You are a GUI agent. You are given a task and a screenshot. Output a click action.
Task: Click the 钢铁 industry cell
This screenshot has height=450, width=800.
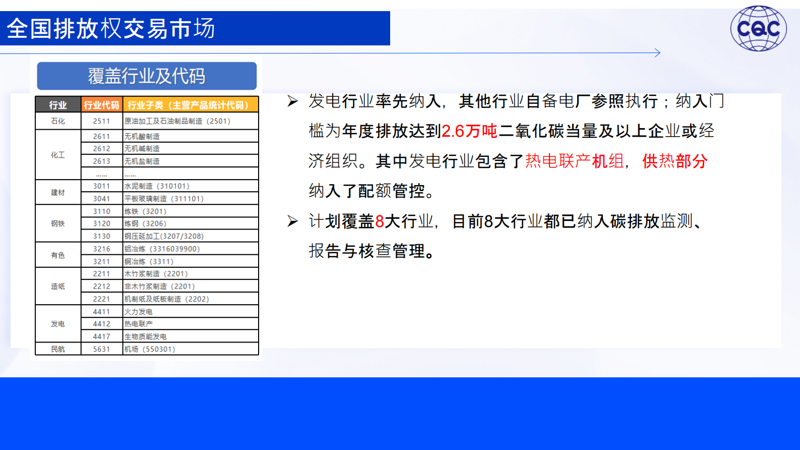(58, 223)
